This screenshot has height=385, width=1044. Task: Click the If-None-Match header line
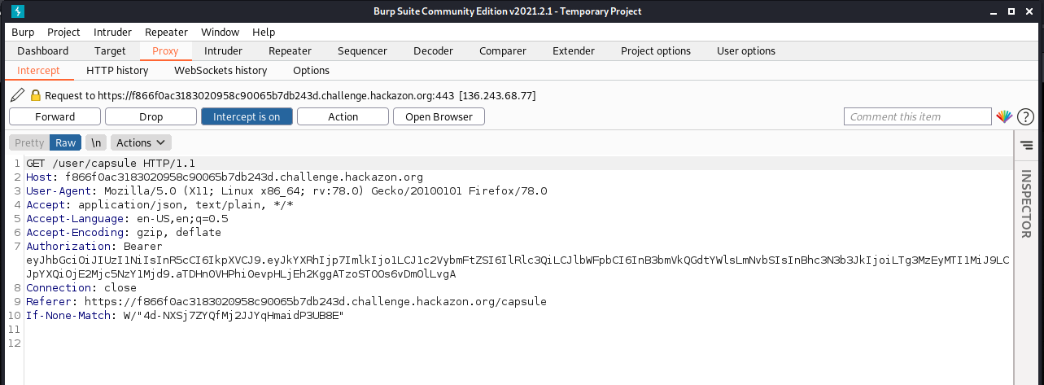(x=186, y=316)
